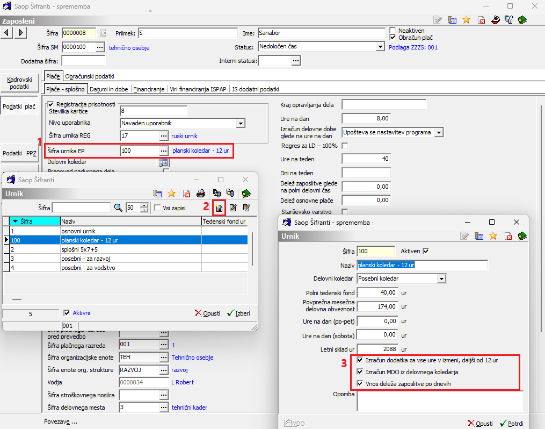Toggle Aktiven checkbox in Urnik edit
This screenshot has height=429, width=545.
coord(426,251)
